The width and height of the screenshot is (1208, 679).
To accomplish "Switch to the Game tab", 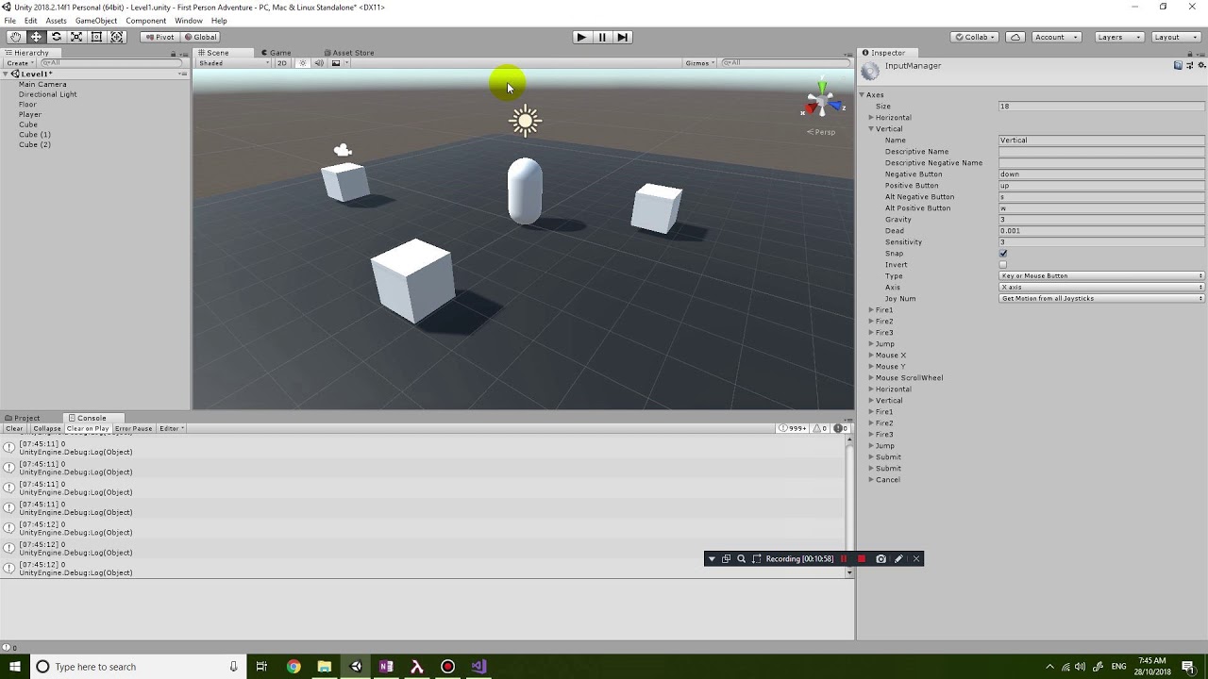I will [x=277, y=53].
